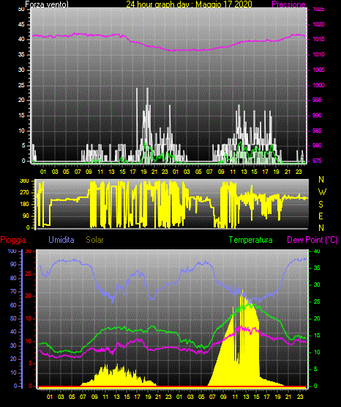Image resolution: width=341 pixels, height=407 pixels.
Task: Select the olive 'Solar' legend label
Action: tap(94, 240)
